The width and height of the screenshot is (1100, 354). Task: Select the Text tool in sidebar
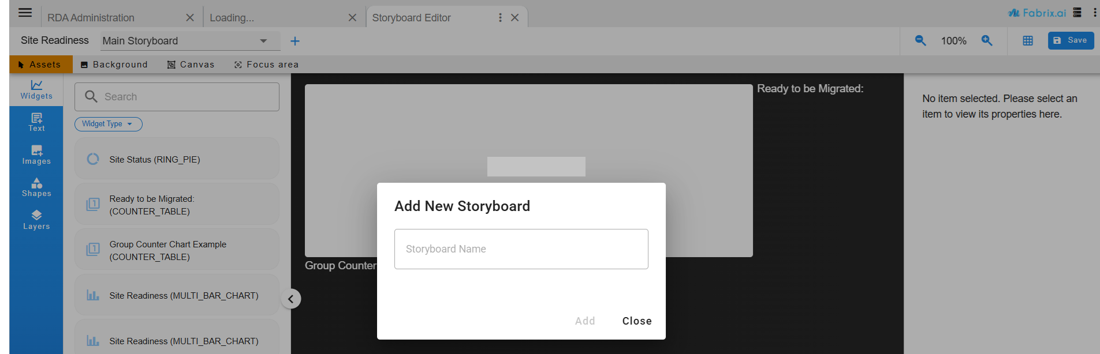36,122
